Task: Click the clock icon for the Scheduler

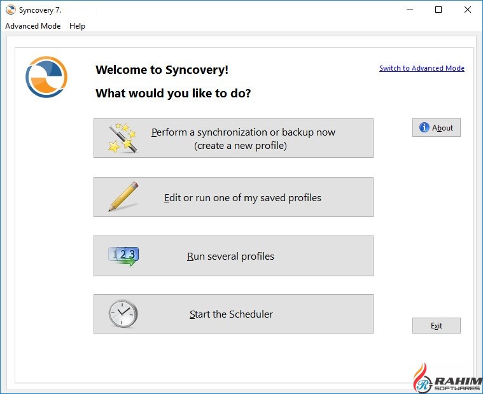Action: point(123,314)
